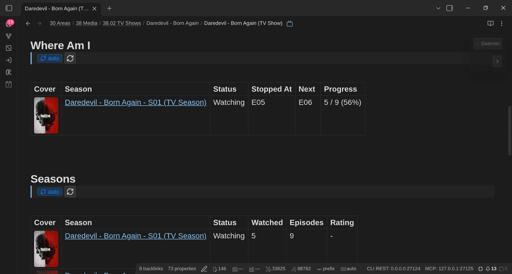Refresh the Where Am I query block
The image size is (512, 274).
click(70, 58)
